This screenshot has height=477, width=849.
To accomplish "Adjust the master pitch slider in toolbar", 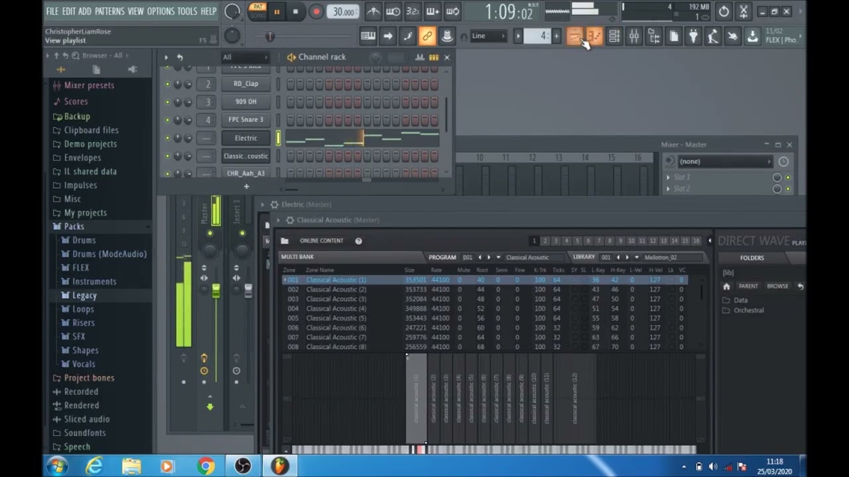I will [x=269, y=36].
